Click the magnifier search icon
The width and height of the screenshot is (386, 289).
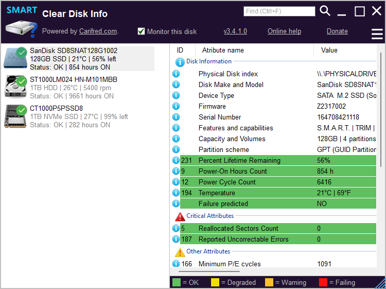[x=325, y=11]
